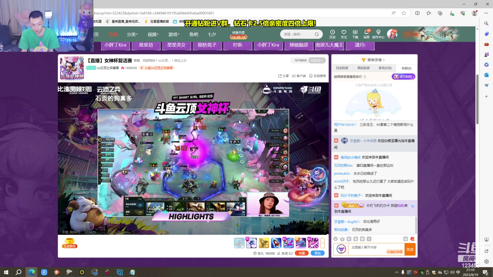Toggle the 彩 colored danmu option

[x=349, y=239]
